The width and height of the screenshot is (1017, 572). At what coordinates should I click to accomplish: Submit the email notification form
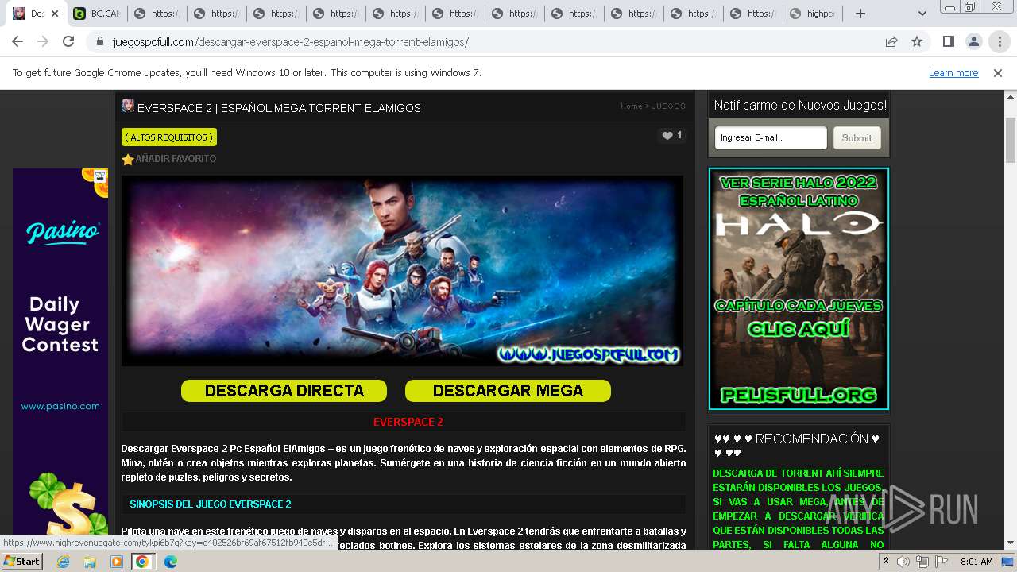[x=857, y=137]
